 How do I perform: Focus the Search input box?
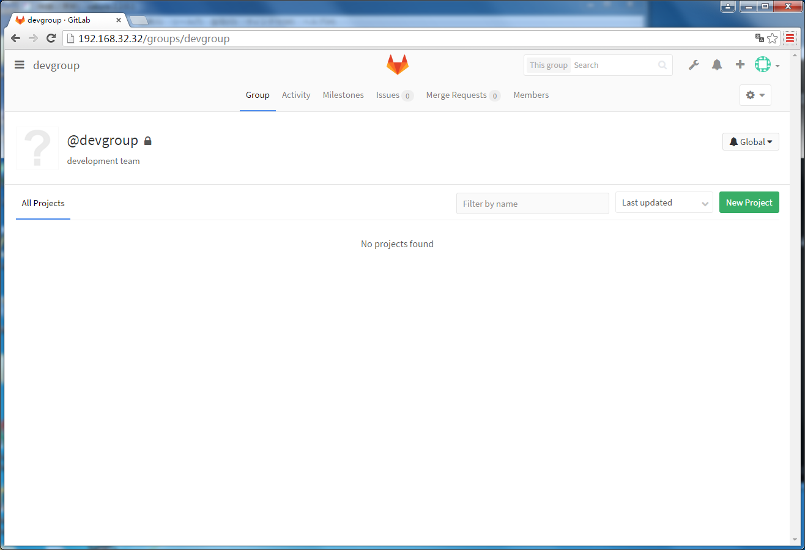tap(614, 65)
